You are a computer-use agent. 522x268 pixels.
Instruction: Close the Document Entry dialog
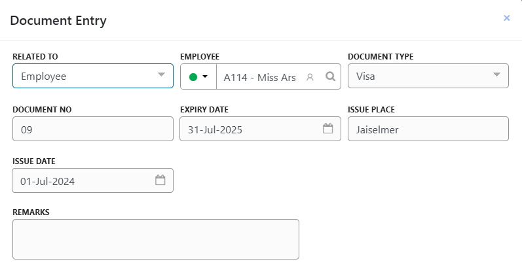tap(506, 18)
